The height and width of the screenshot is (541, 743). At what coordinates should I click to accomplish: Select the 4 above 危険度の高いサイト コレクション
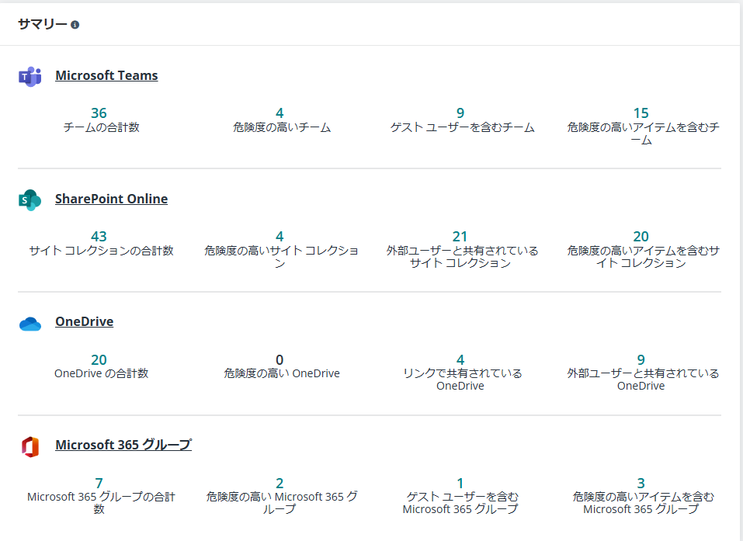tap(279, 237)
